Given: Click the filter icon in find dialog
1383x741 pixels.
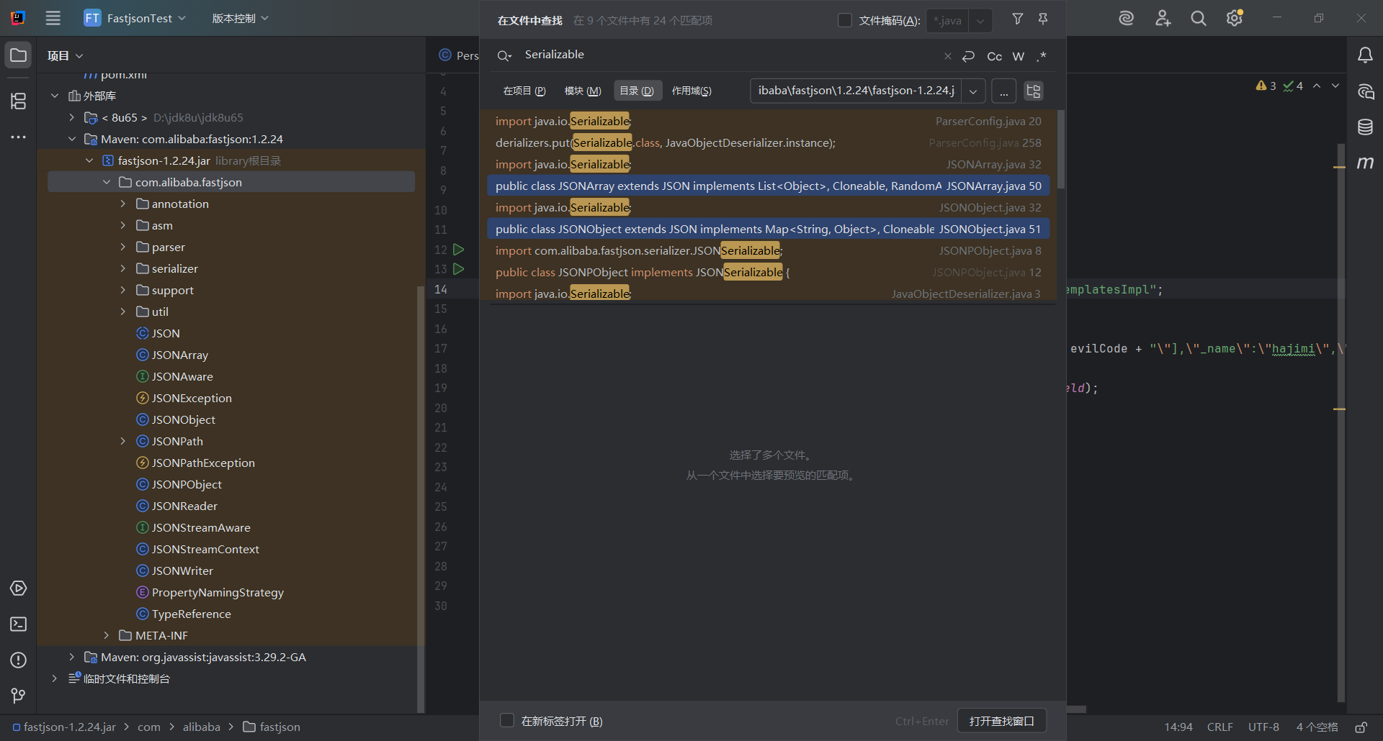Looking at the screenshot, I should pos(1017,19).
